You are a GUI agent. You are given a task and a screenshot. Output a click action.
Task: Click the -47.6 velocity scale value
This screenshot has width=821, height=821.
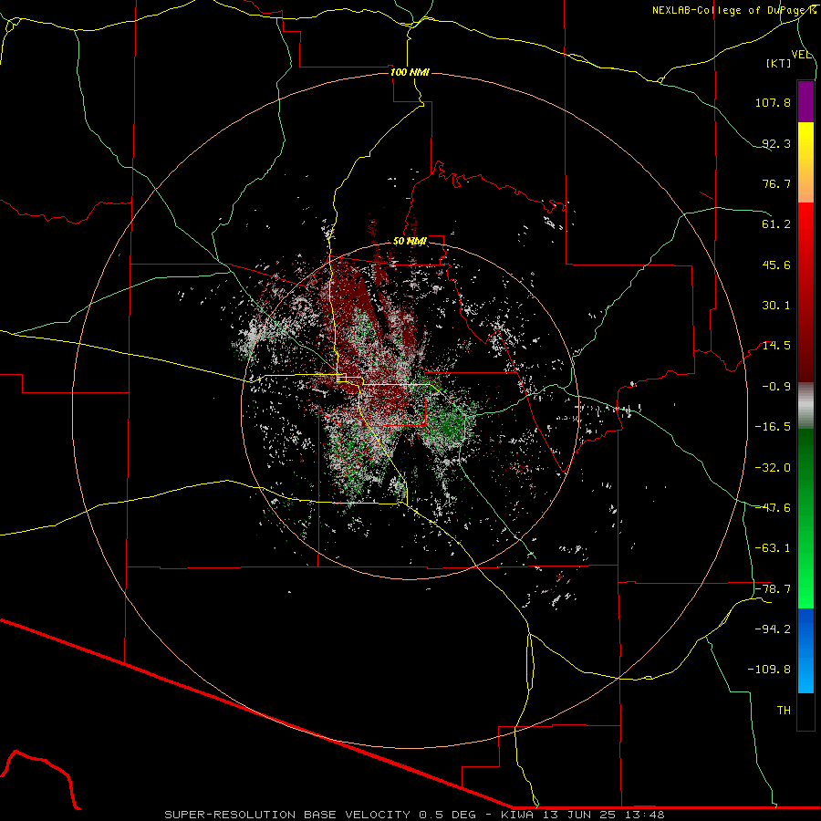point(773,508)
